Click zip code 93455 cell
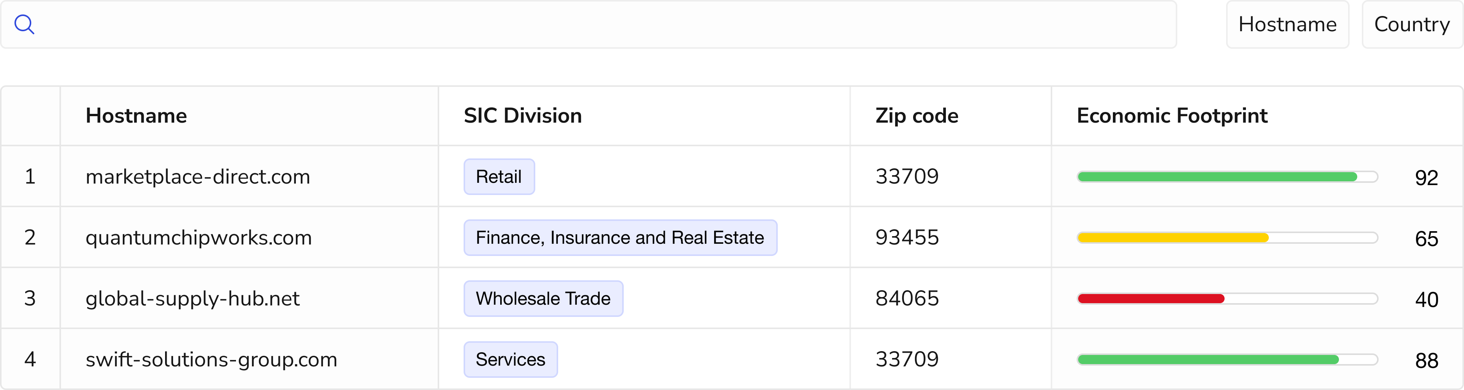1464x390 pixels. coord(907,237)
